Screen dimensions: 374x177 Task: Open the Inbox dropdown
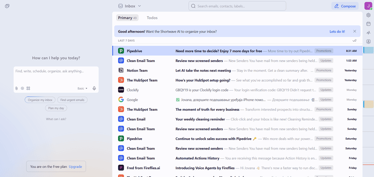pyautogui.click(x=130, y=6)
